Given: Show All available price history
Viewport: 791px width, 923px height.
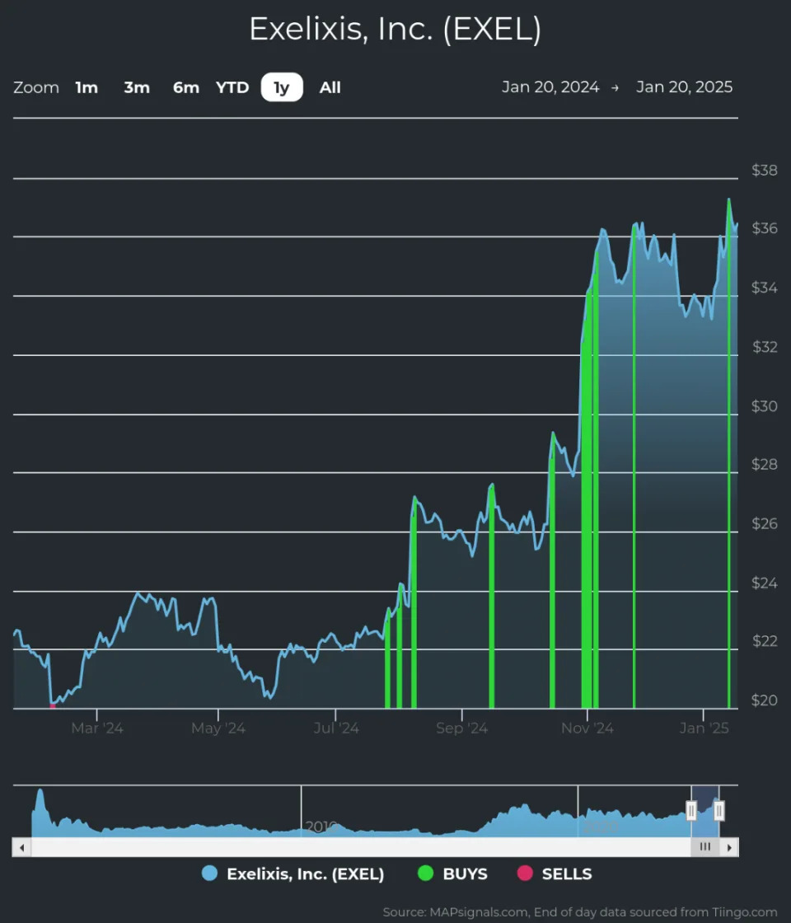Looking at the screenshot, I should 330,87.
